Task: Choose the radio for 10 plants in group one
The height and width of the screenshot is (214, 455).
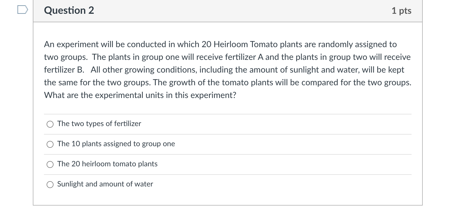Action: 50,144
